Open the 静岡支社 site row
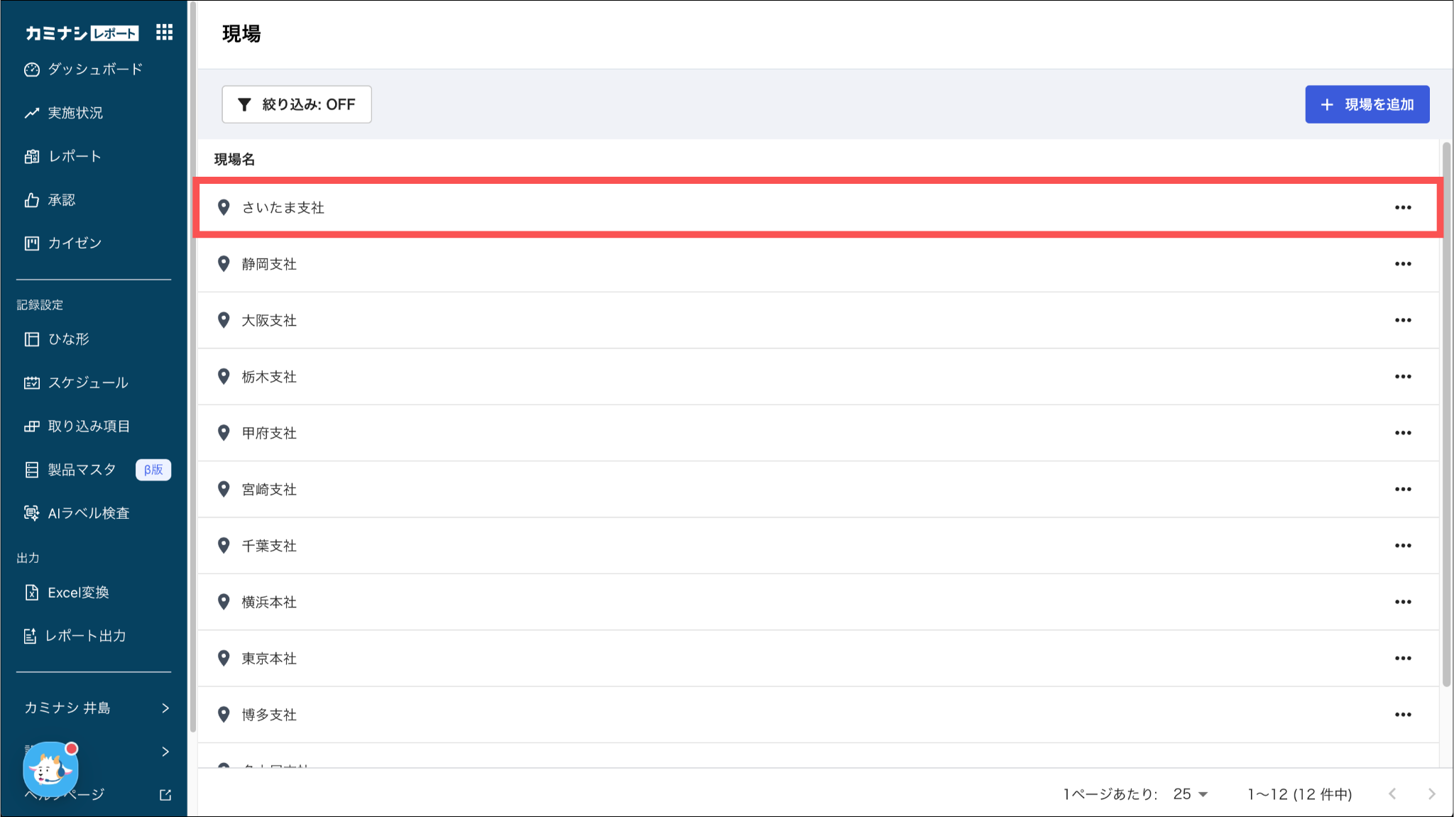This screenshot has width=1454, height=817. click(269, 264)
